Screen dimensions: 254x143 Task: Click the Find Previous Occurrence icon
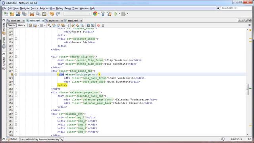click(x=54, y=25)
